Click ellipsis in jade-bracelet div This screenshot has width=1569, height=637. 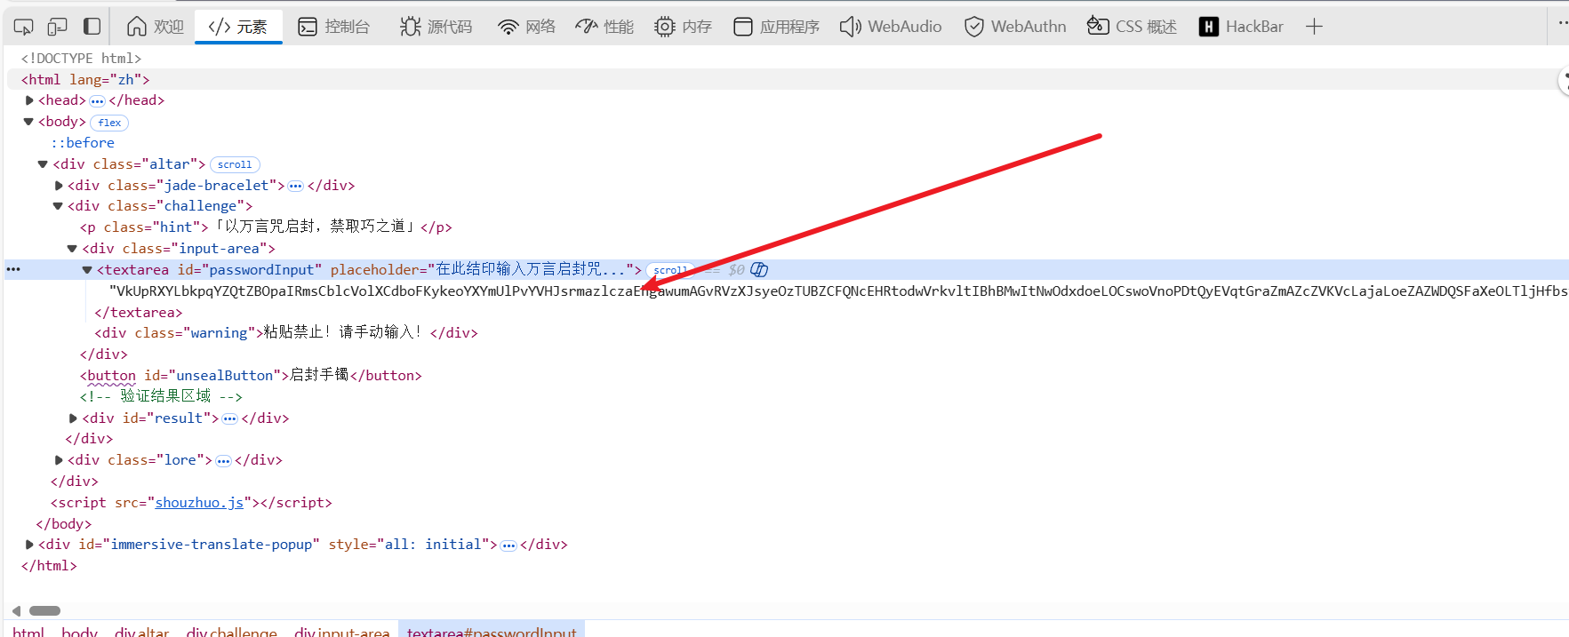295,187
